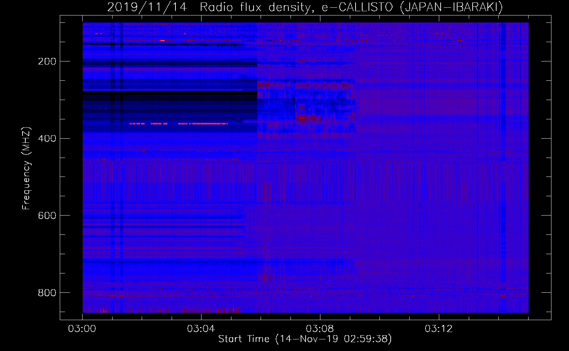Click the 'Frequency (MHZ)' axis label

(x=26, y=168)
